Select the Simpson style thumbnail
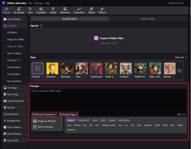This screenshot has height=149, width=191. [52, 68]
